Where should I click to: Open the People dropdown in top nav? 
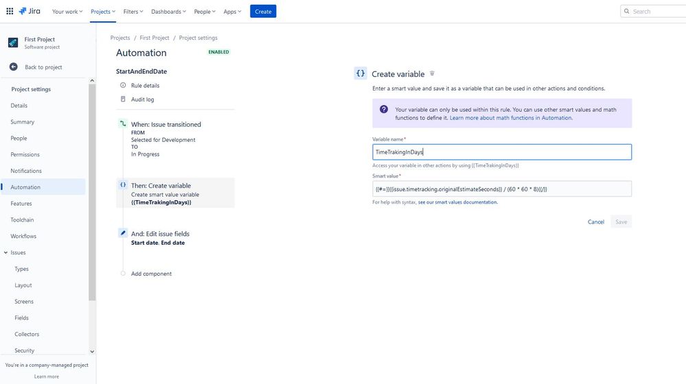click(x=205, y=12)
